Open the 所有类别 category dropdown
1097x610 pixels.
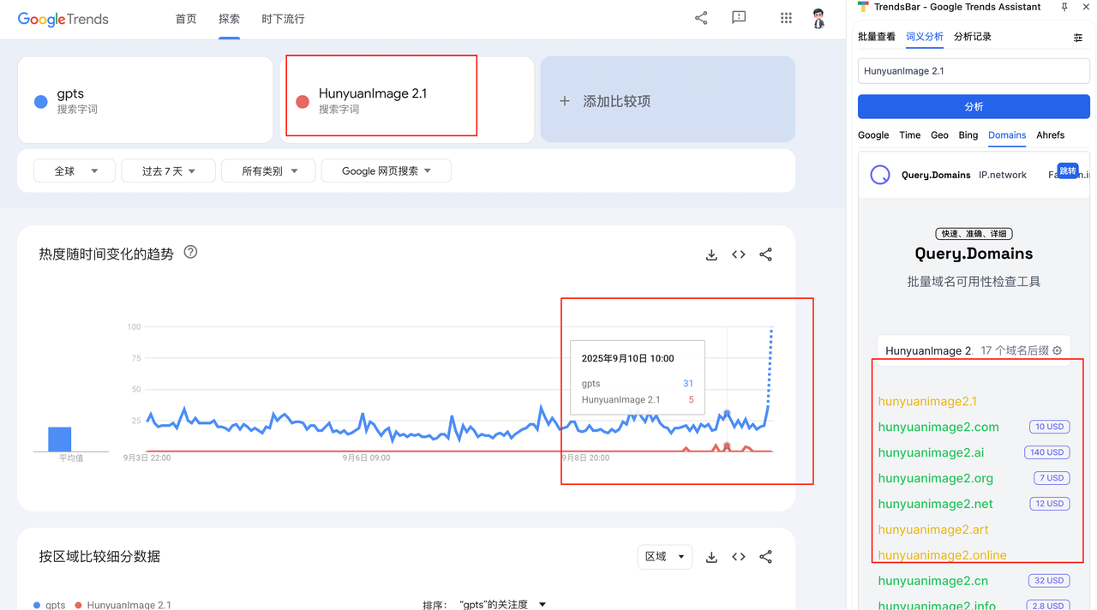click(268, 171)
